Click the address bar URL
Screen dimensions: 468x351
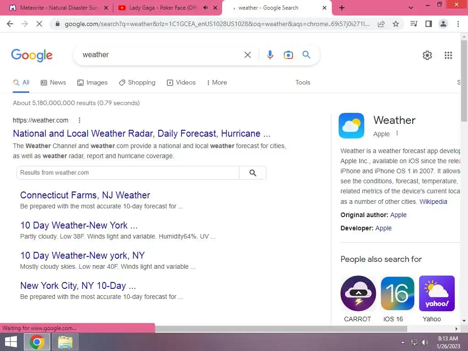click(217, 24)
